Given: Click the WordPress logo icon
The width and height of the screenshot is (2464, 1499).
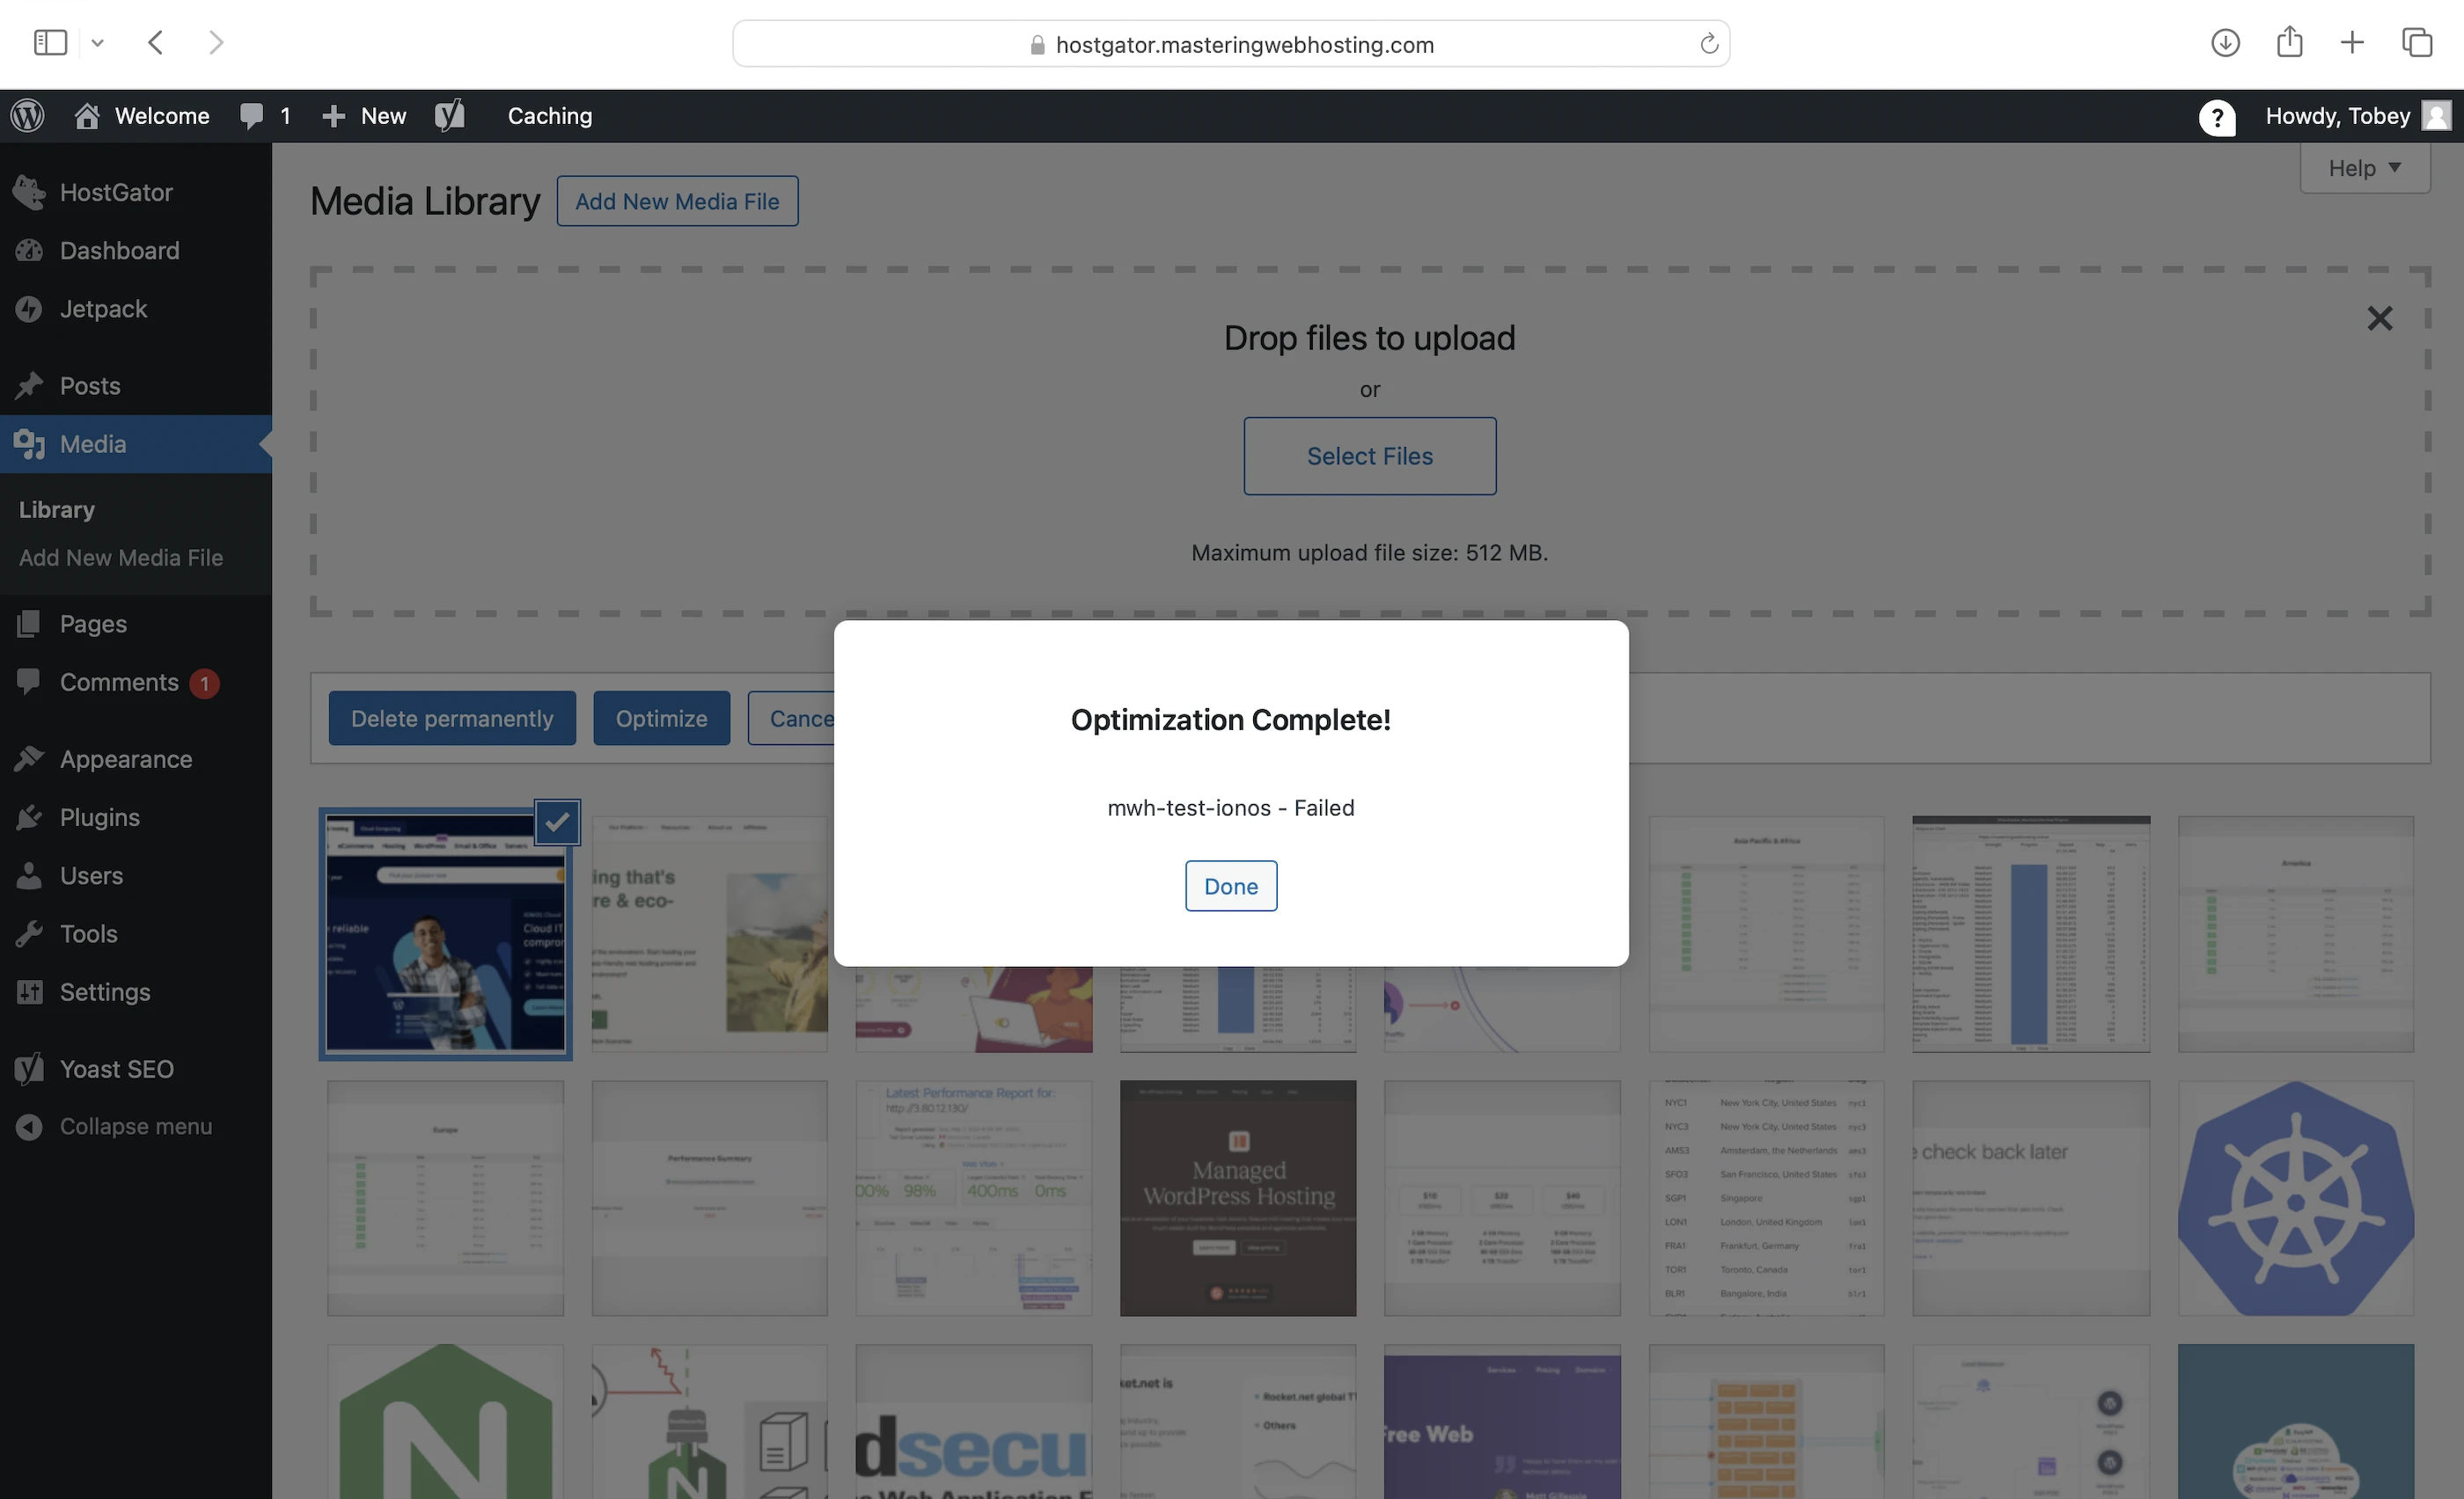Looking at the screenshot, I should tap(28, 116).
